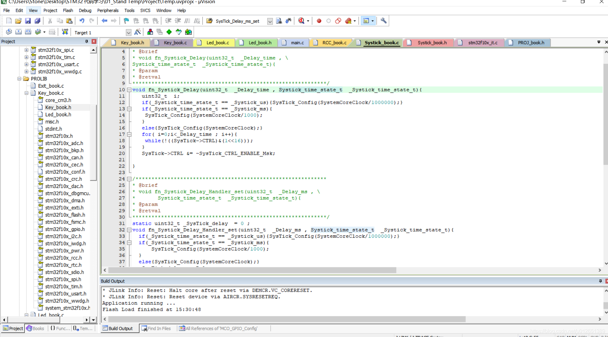
Task: Undo the last edit
Action: [x=82, y=21]
